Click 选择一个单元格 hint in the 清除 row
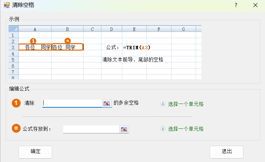The image size is (265, 162). [186, 104]
